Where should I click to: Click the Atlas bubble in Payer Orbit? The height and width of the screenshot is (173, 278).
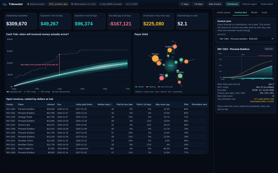pos(161,78)
